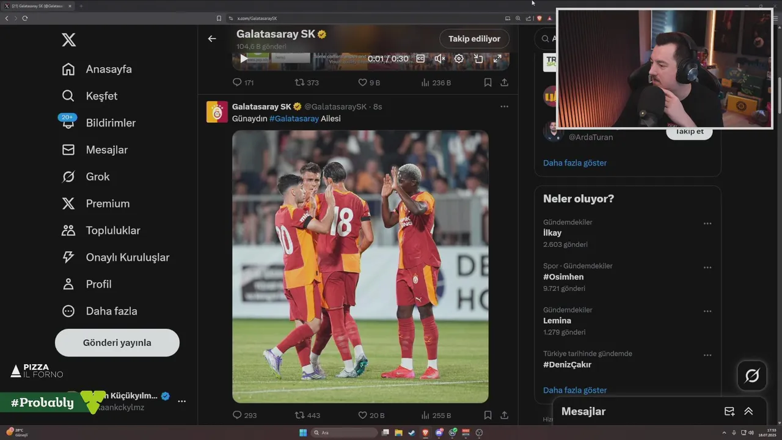The image size is (782, 440).
Task: Click Takip ediliyor button
Action: (x=474, y=38)
